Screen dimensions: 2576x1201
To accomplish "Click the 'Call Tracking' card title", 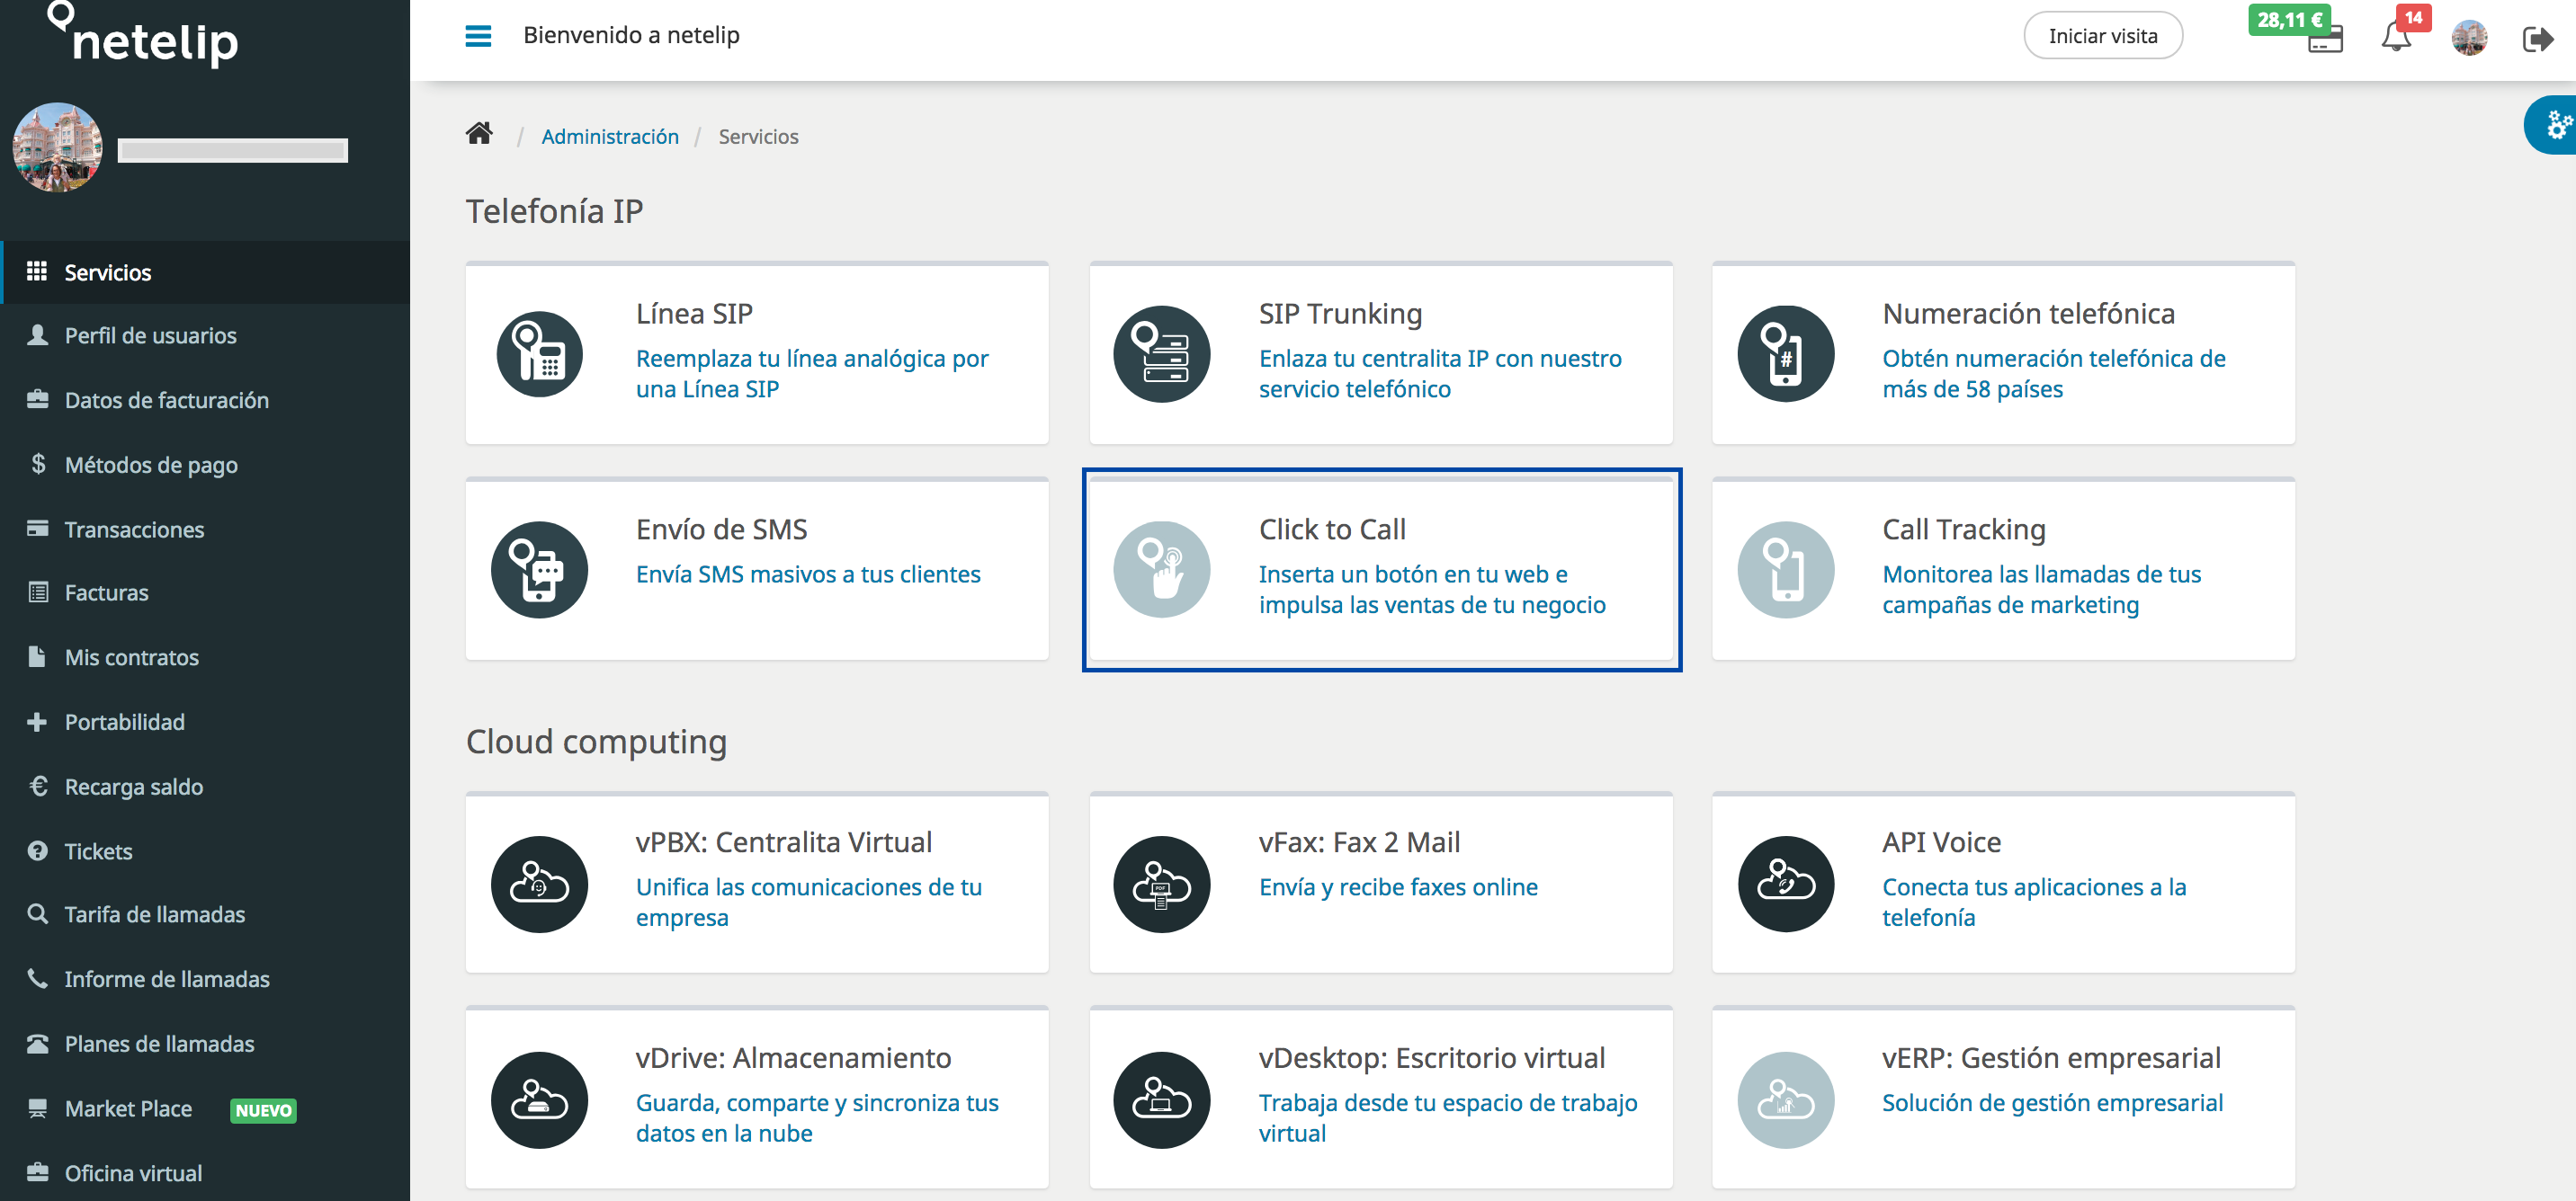I will 1963,529.
